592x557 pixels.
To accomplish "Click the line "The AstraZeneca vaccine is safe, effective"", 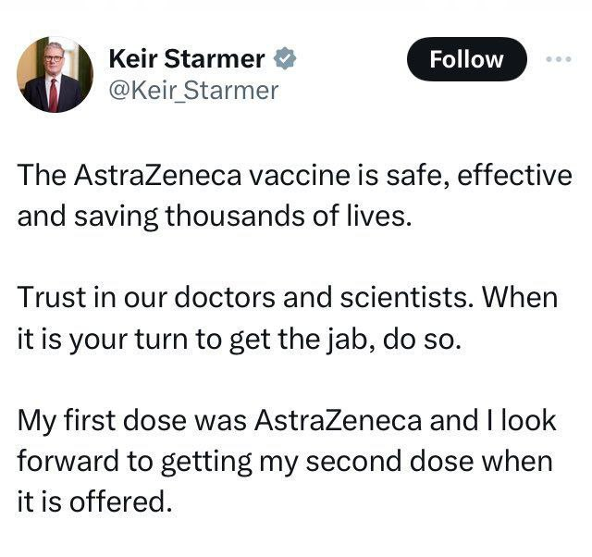I will point(294,177).
